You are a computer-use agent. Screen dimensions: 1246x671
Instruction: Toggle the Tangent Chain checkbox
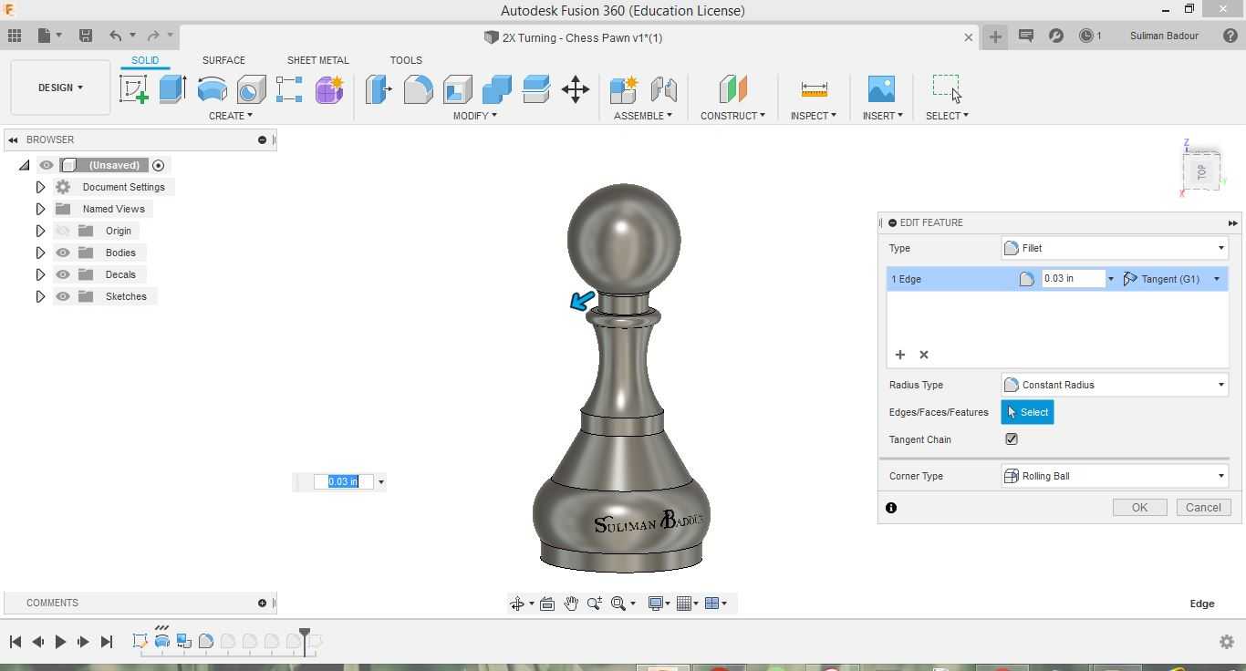coord(1012,439)
